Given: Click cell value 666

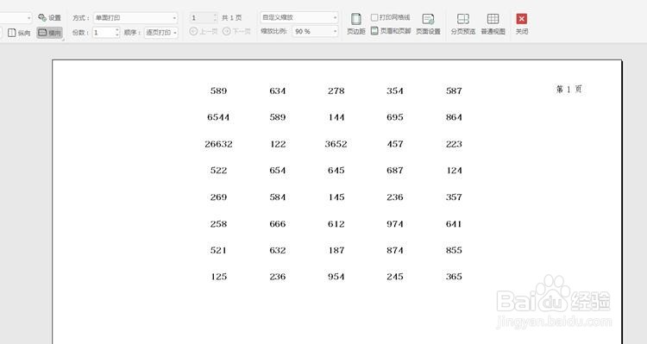Looking at the screenshot, I should pos(277,224).
